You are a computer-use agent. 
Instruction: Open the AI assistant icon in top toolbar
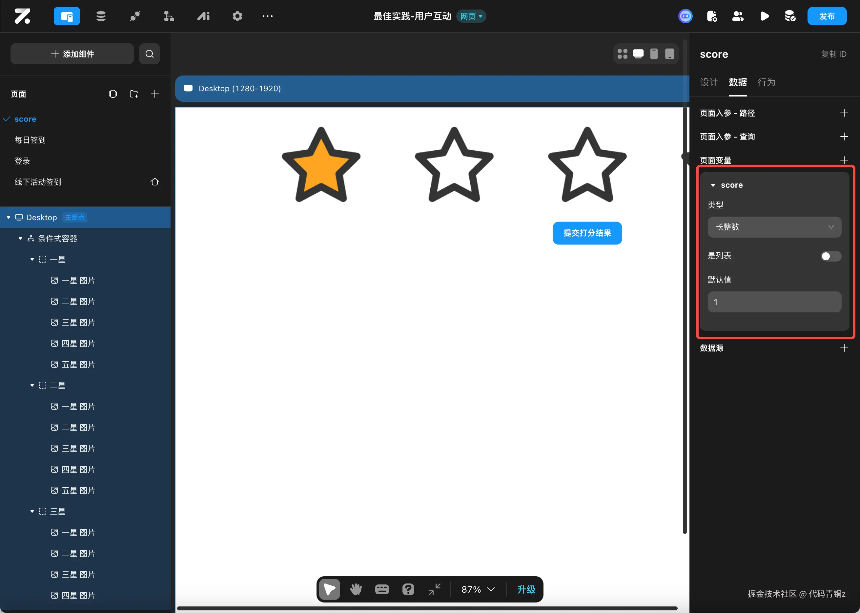click(203, 16)
